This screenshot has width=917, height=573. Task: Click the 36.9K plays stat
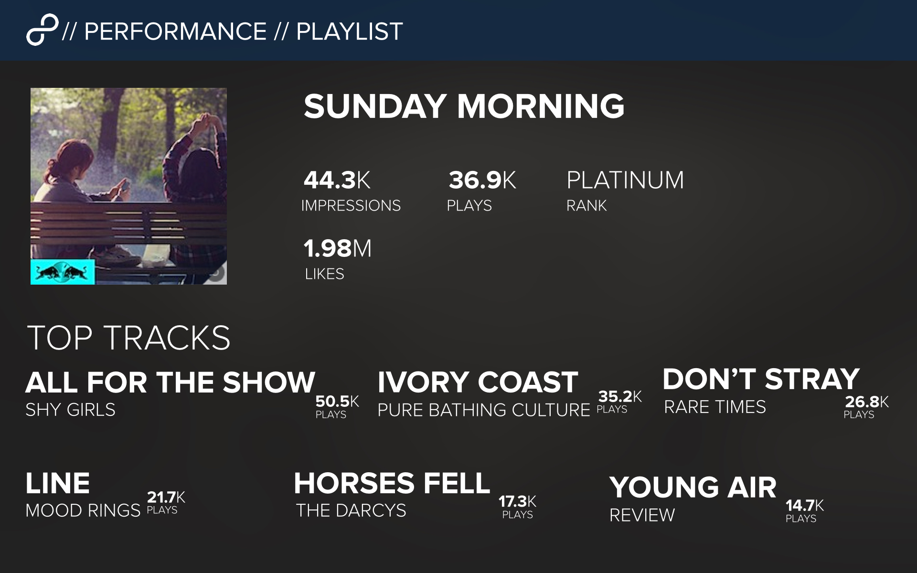(x=481, y=191)
